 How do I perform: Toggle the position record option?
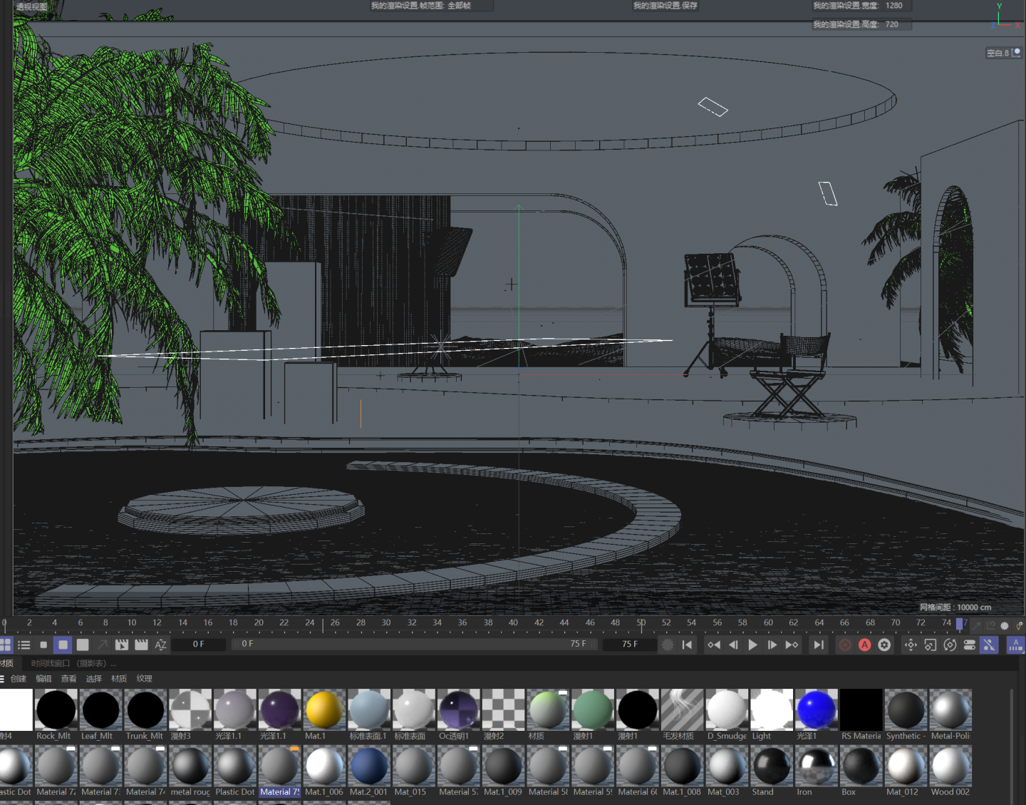(x=910, y=645)
